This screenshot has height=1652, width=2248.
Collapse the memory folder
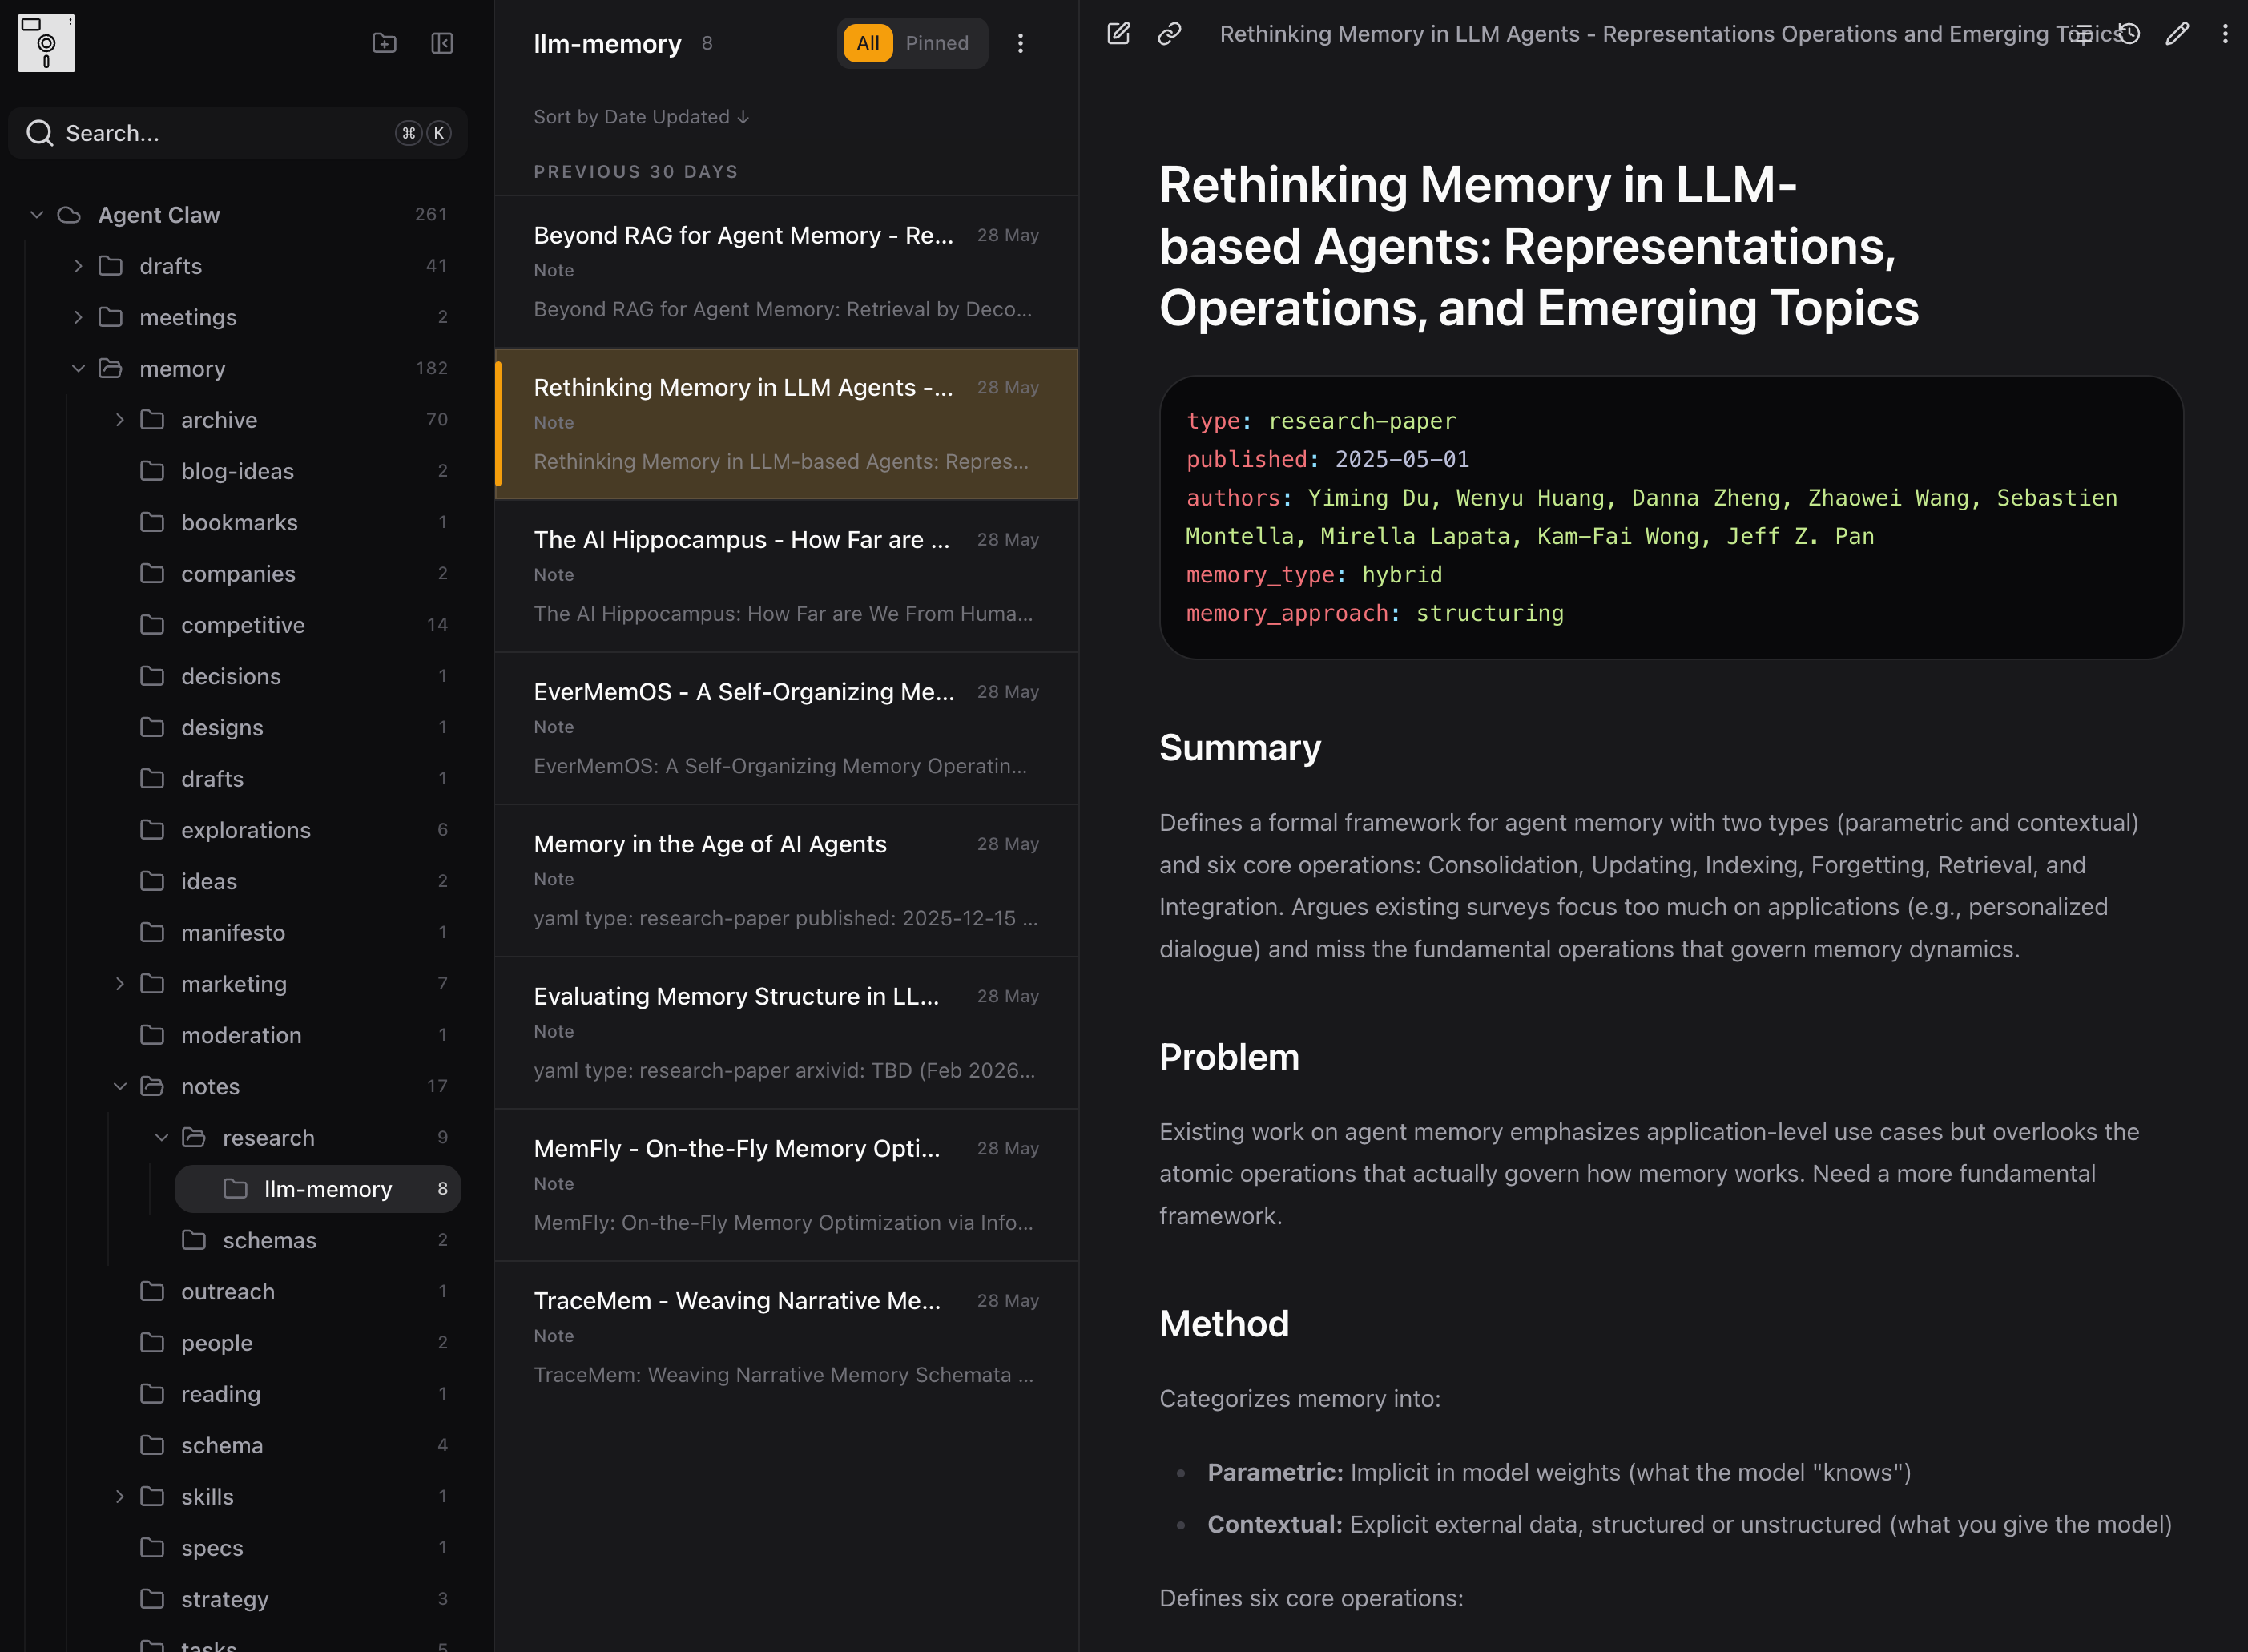point(78,369)
